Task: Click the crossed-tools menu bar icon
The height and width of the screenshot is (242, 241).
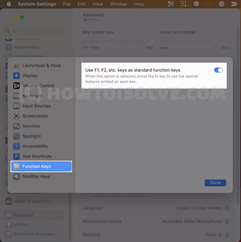Action: (x=171, y=4)
